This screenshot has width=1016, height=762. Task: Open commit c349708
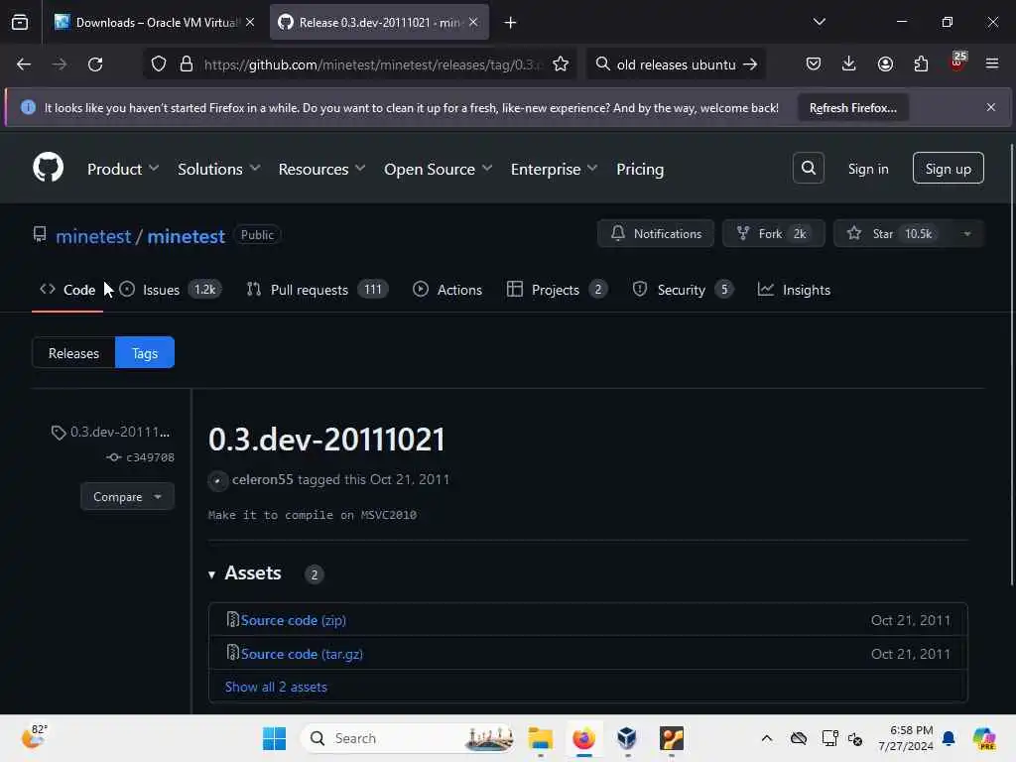tap(150, 457)
